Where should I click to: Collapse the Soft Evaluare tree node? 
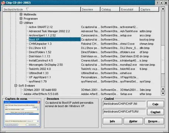(16, 86)
